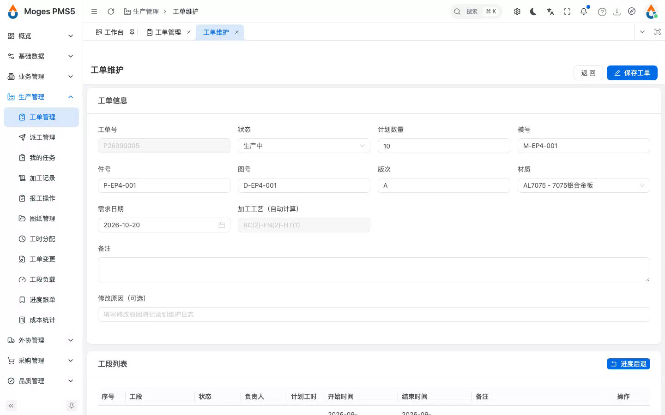Open the search box
Viewport: 665px width, 415px height.
coord(476,12)
